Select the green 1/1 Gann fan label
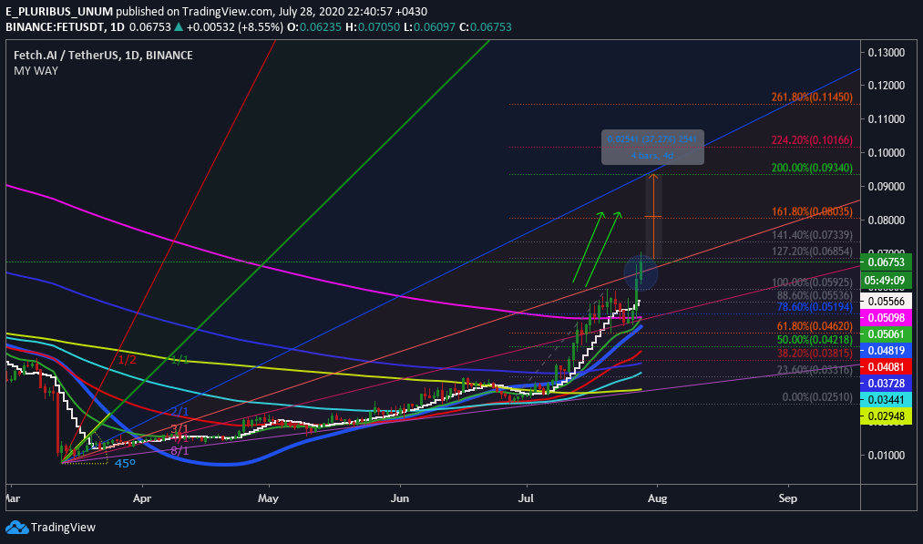This screenshot has height=544, width=923. (179, 360)
